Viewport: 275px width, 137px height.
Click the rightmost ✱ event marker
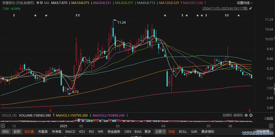[x=238, y=15]
